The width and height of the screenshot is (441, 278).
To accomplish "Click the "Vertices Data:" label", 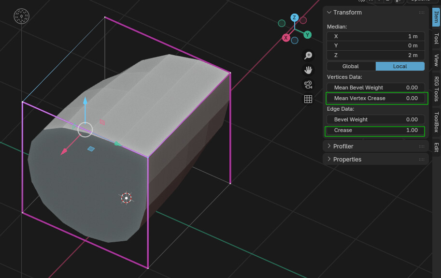I will point(344,77).
